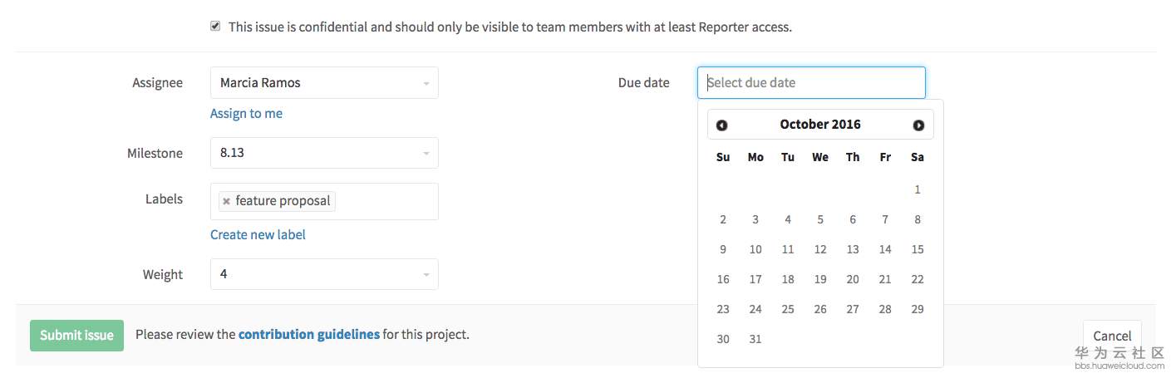Screen dimensions: 1176x378
Task: Remove the feature proposal label
Action: (226, 201)
